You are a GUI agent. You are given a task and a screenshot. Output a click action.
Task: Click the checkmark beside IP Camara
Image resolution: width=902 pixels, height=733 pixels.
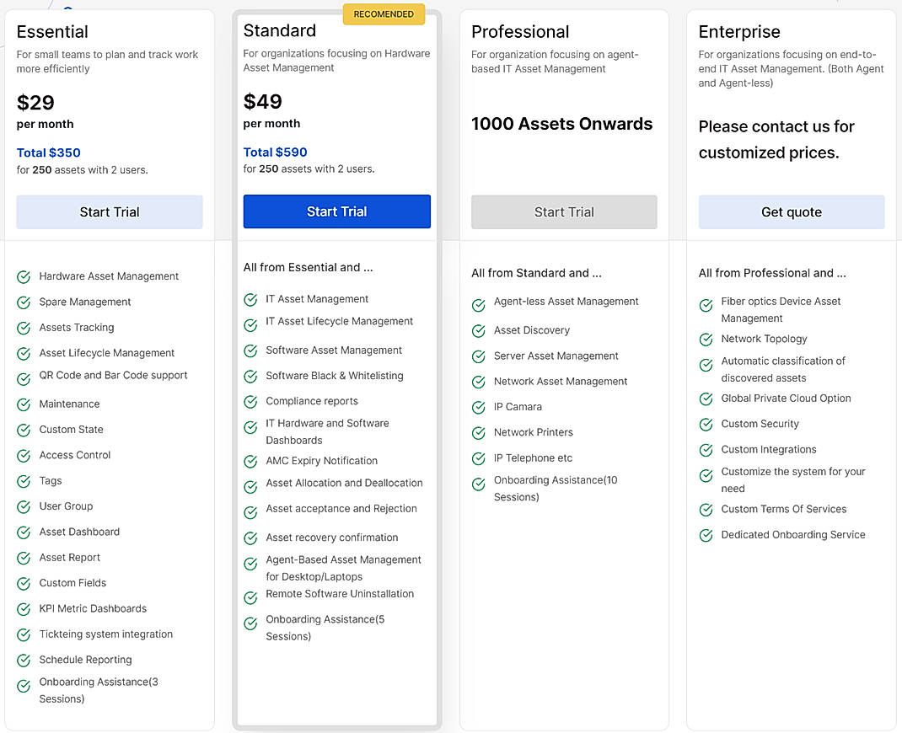(477, 408)
